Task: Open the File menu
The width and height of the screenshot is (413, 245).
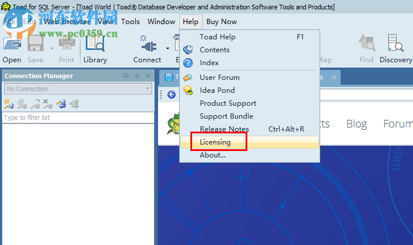Action: click(9, 22)
